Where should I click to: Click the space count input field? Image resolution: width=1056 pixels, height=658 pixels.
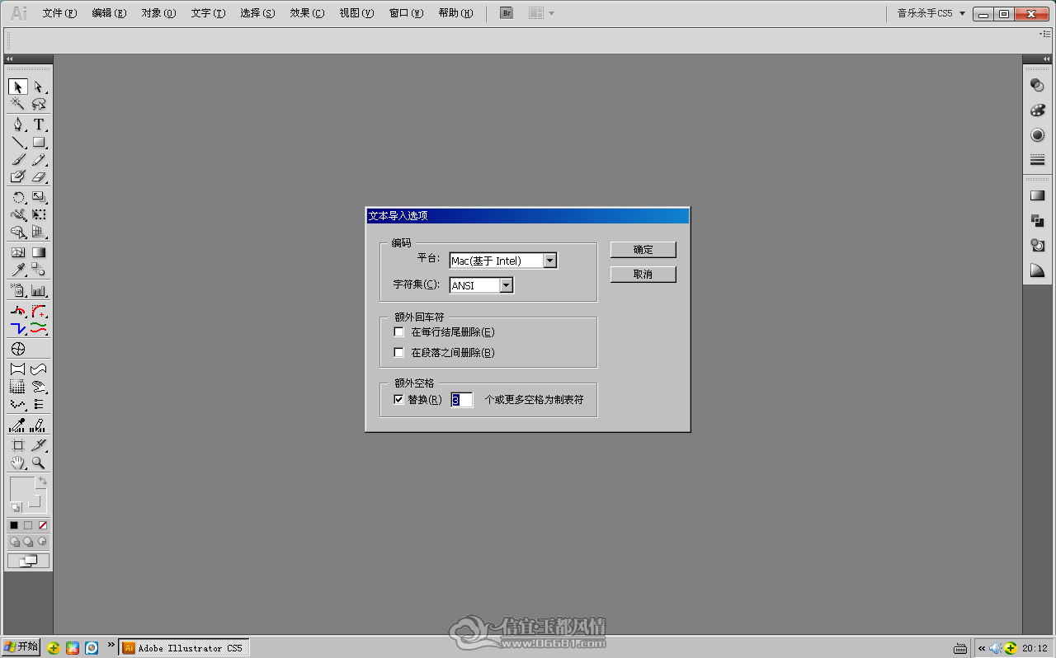[462, 400]
